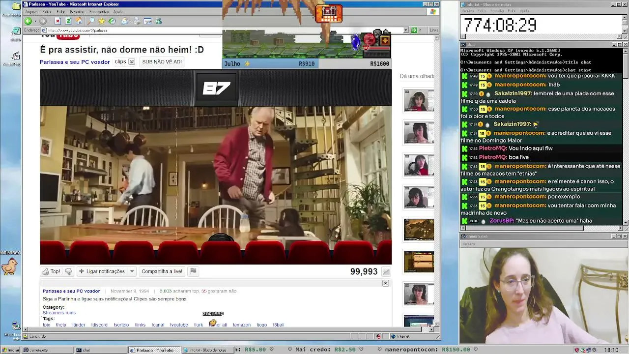Open the Messenger toolbar icon

click(158, 21)
